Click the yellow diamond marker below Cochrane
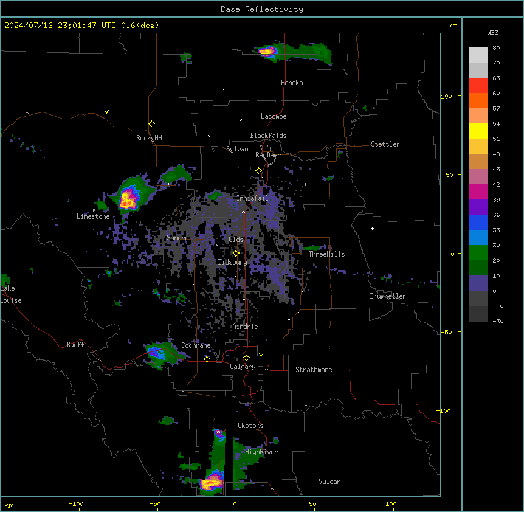 point(207,359)
